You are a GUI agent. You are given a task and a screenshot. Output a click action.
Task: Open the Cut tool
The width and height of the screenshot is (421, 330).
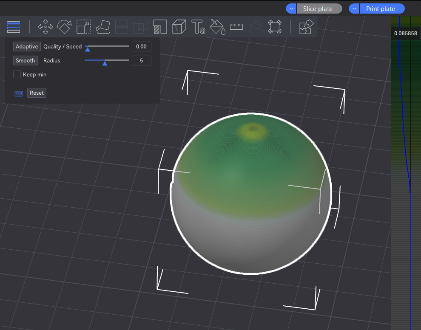click(122, 26)
